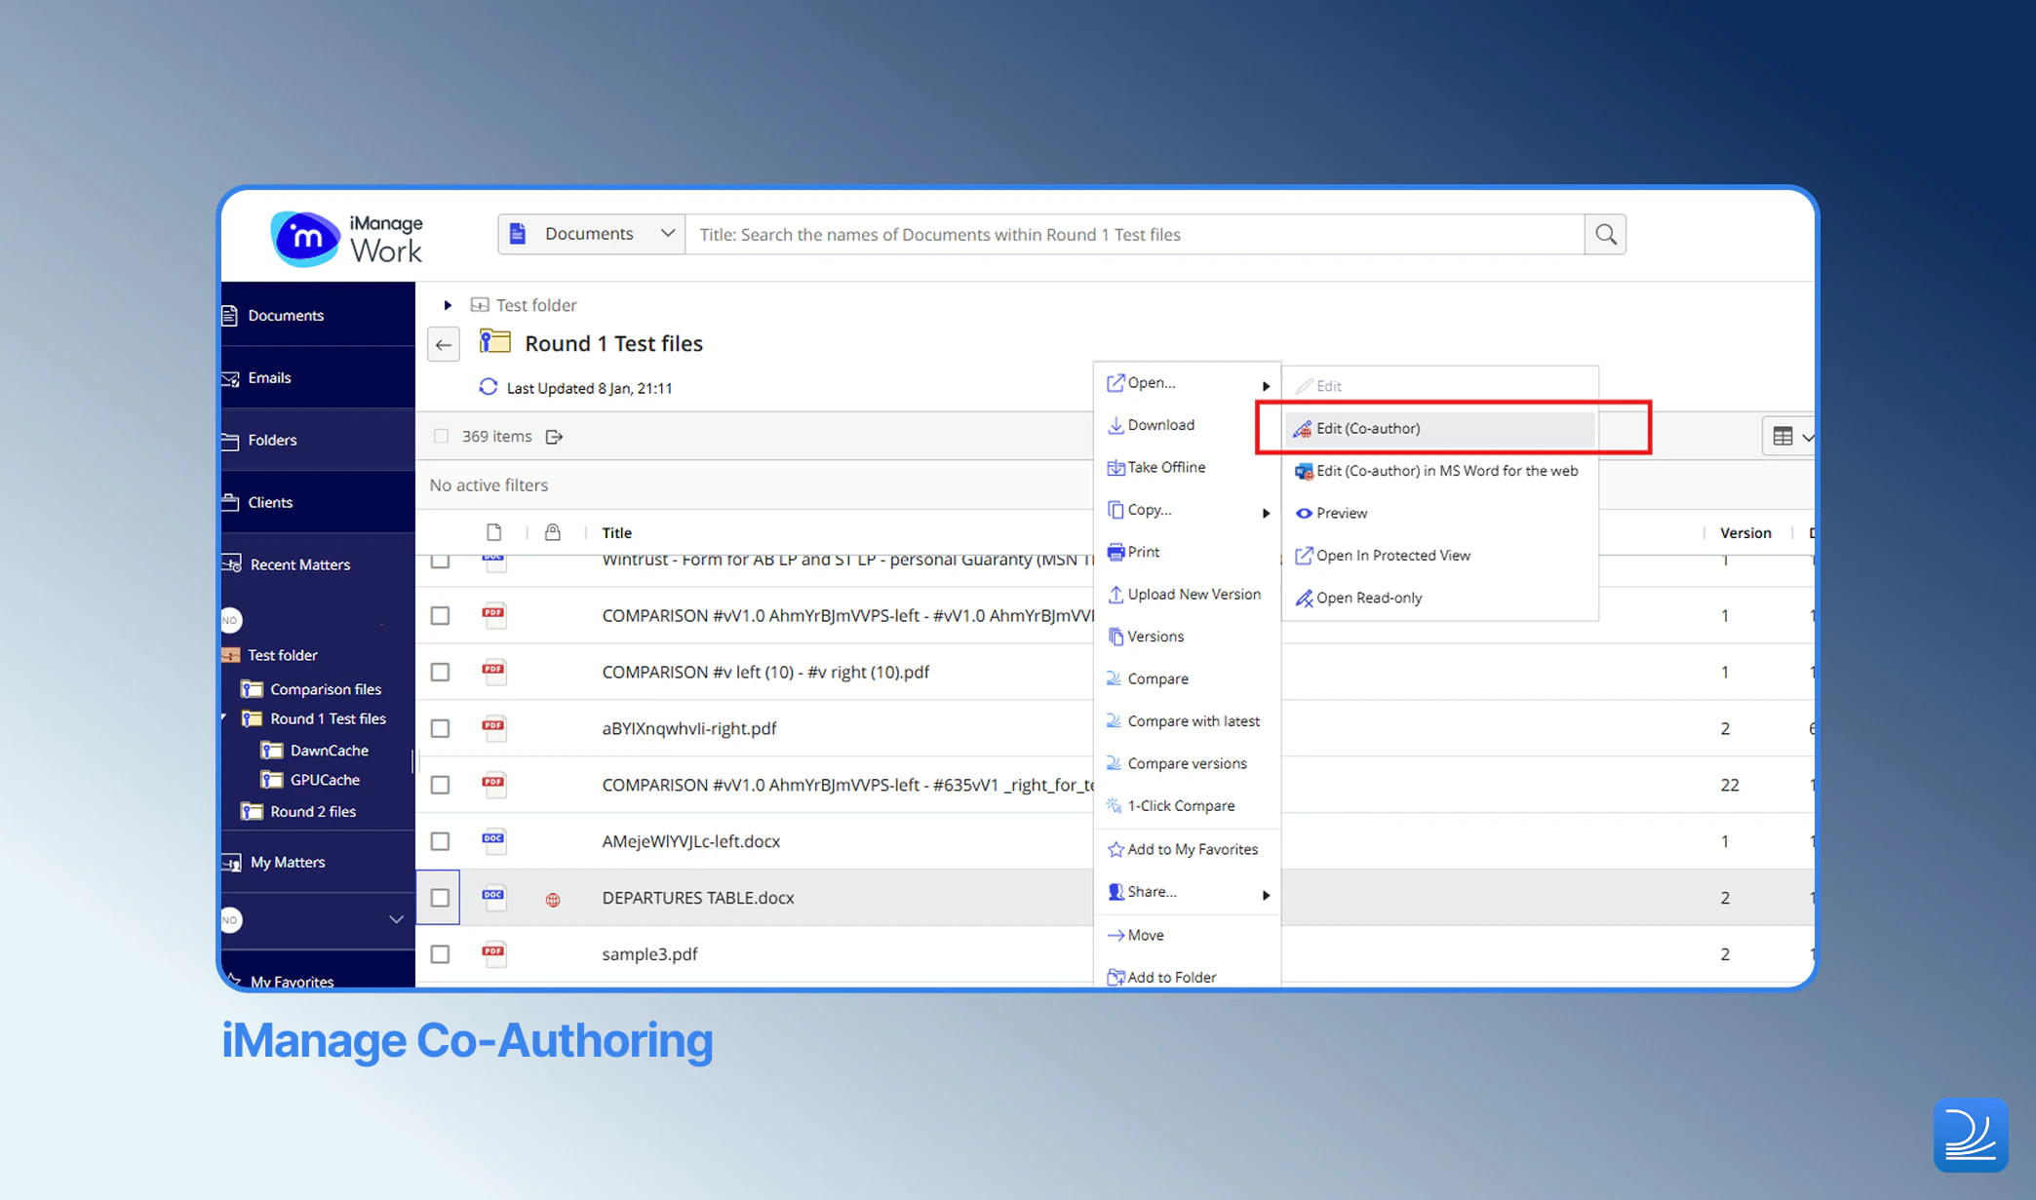Sort by the Version column header

pyautogui.click(x=1745, y=532)
